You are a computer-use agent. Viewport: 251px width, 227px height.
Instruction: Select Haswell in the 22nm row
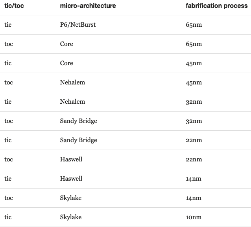[71, 159]
